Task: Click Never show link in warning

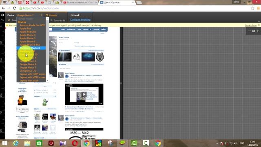Action: tap(250, 25)
